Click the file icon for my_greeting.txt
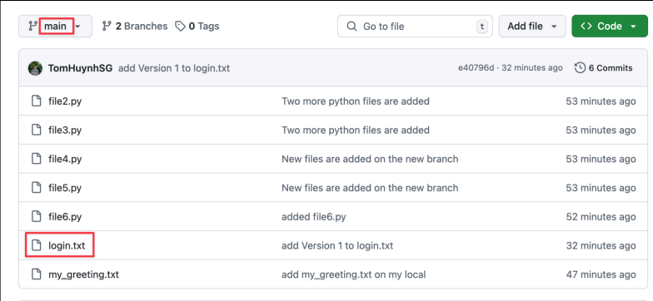 pyautogui.click(x=37, y=274)
